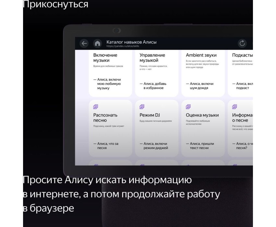Click the page title Каталог навыков Алисы
The image size is (276, 227).
tap(132, 42)
